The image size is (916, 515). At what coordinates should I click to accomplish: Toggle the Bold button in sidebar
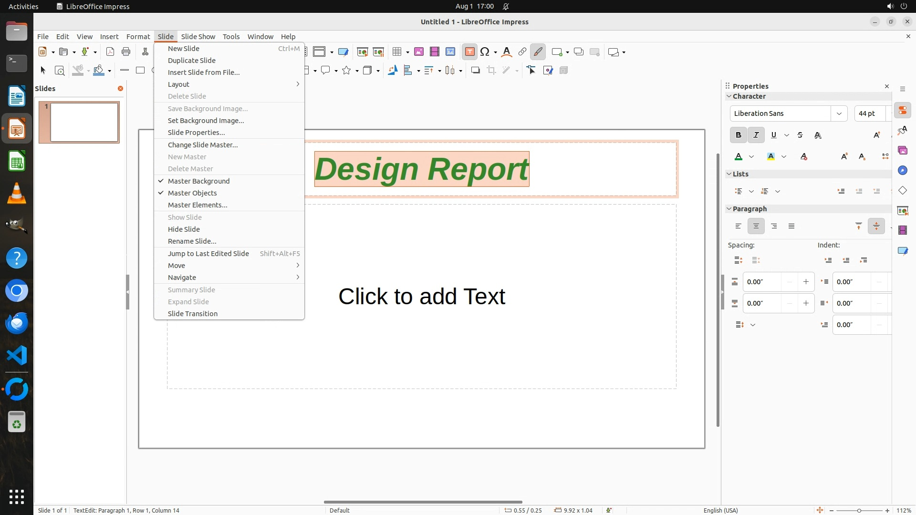coord(738,135)
